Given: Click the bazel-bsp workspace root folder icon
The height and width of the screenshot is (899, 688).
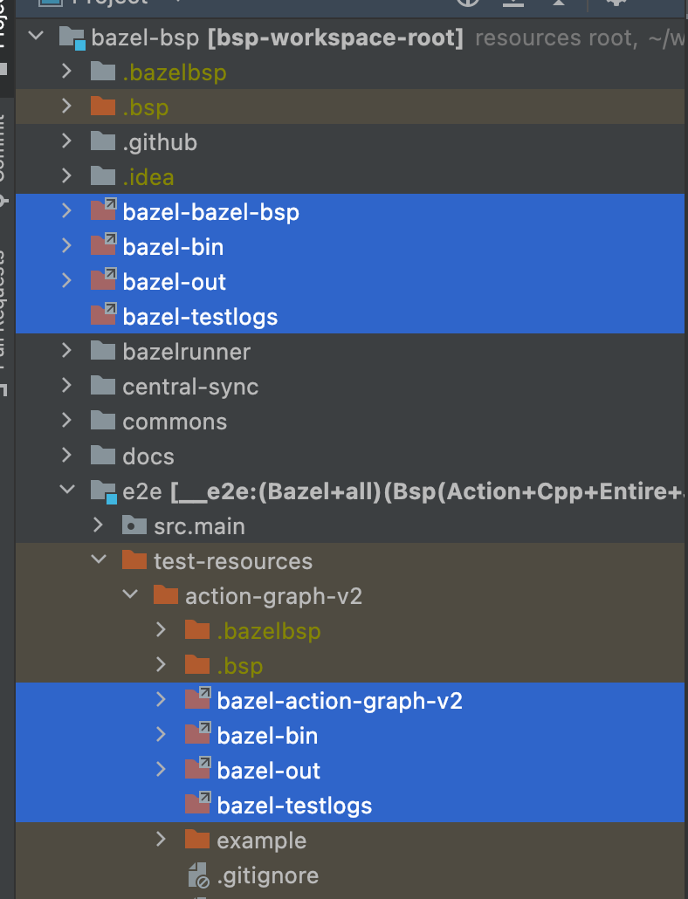Looking at the screenshot, I should pos(70,37).
